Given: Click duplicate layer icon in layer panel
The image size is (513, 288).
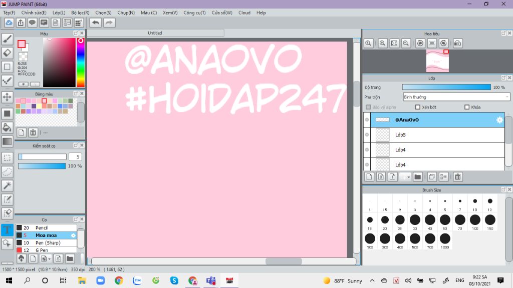Looking at the screenshot, I should [431, 176].
